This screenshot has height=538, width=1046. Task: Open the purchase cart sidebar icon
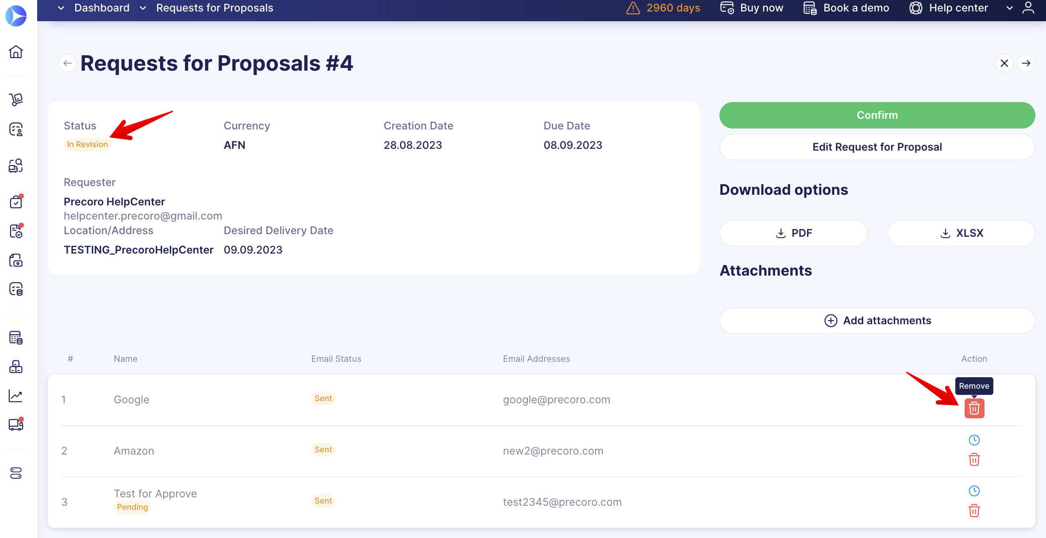(16, 99)
